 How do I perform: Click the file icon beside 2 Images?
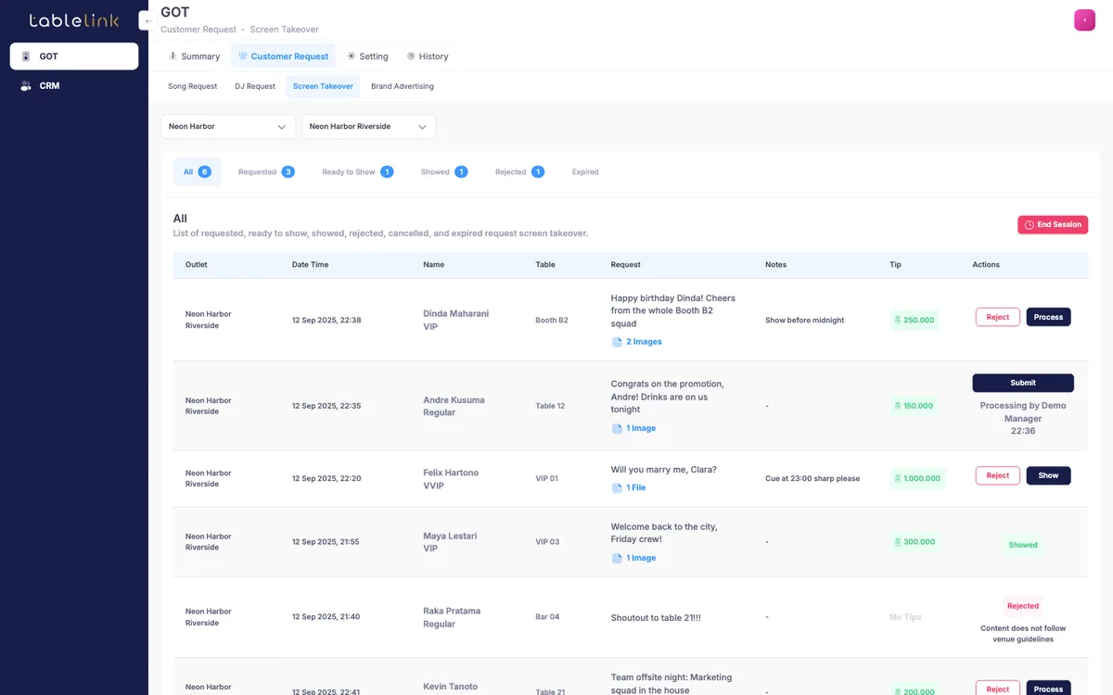tap(617, 342)
